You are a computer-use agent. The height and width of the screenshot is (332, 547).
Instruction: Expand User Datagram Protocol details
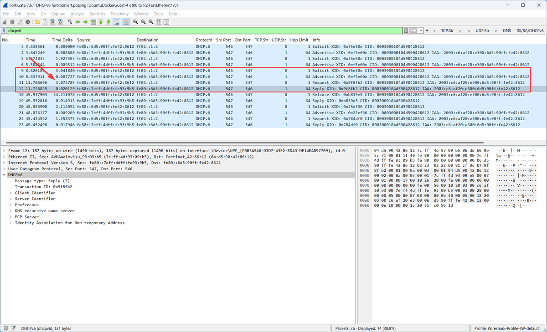point(4,169)
